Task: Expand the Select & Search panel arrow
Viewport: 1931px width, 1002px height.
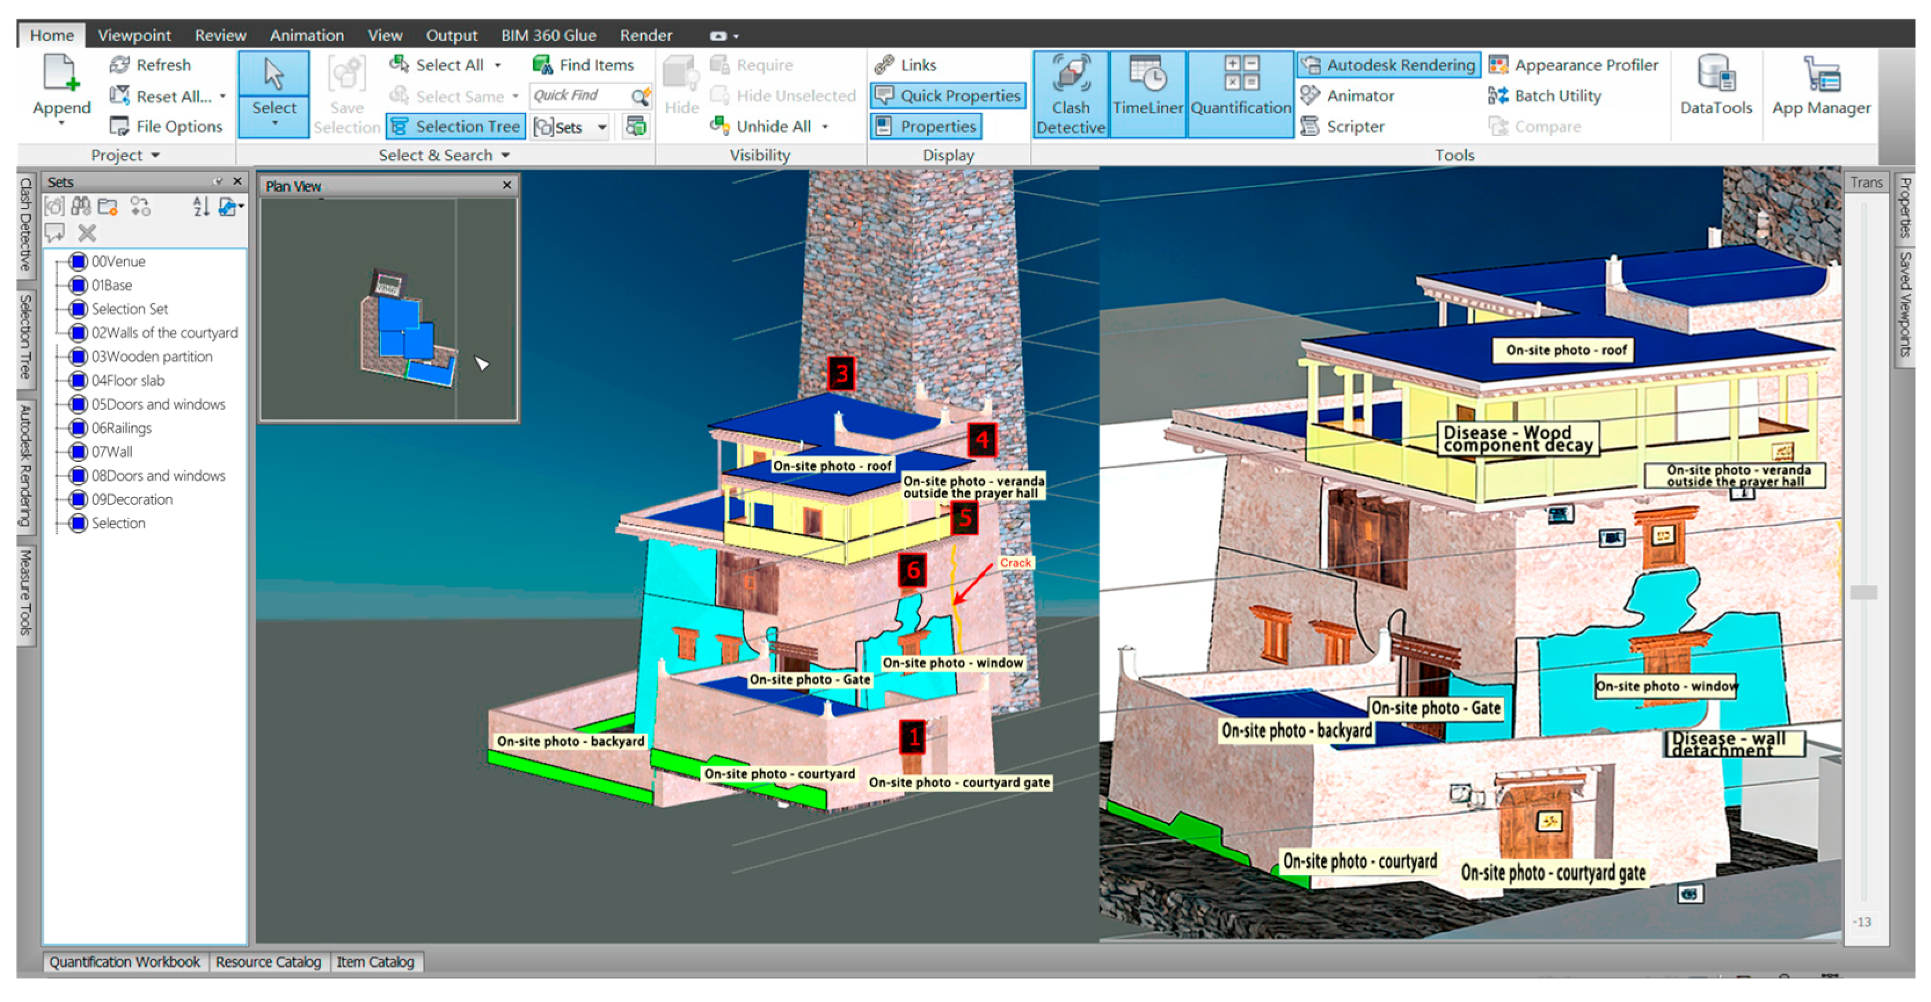Action: 505,155
